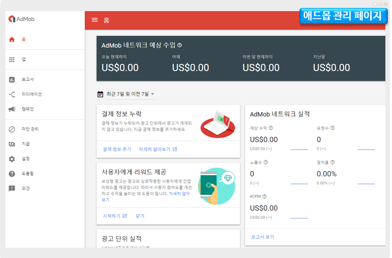Click the 도움말 help icon in sidebar

[x=12, y=174]
